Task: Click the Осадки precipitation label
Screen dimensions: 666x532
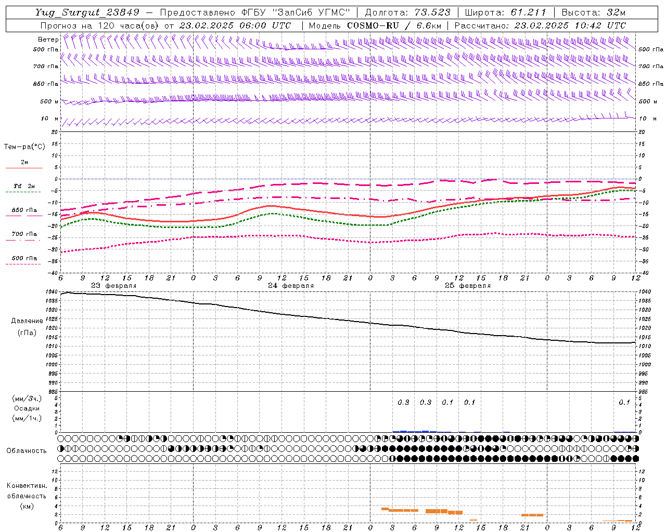Action: click(x=27, y=408)
